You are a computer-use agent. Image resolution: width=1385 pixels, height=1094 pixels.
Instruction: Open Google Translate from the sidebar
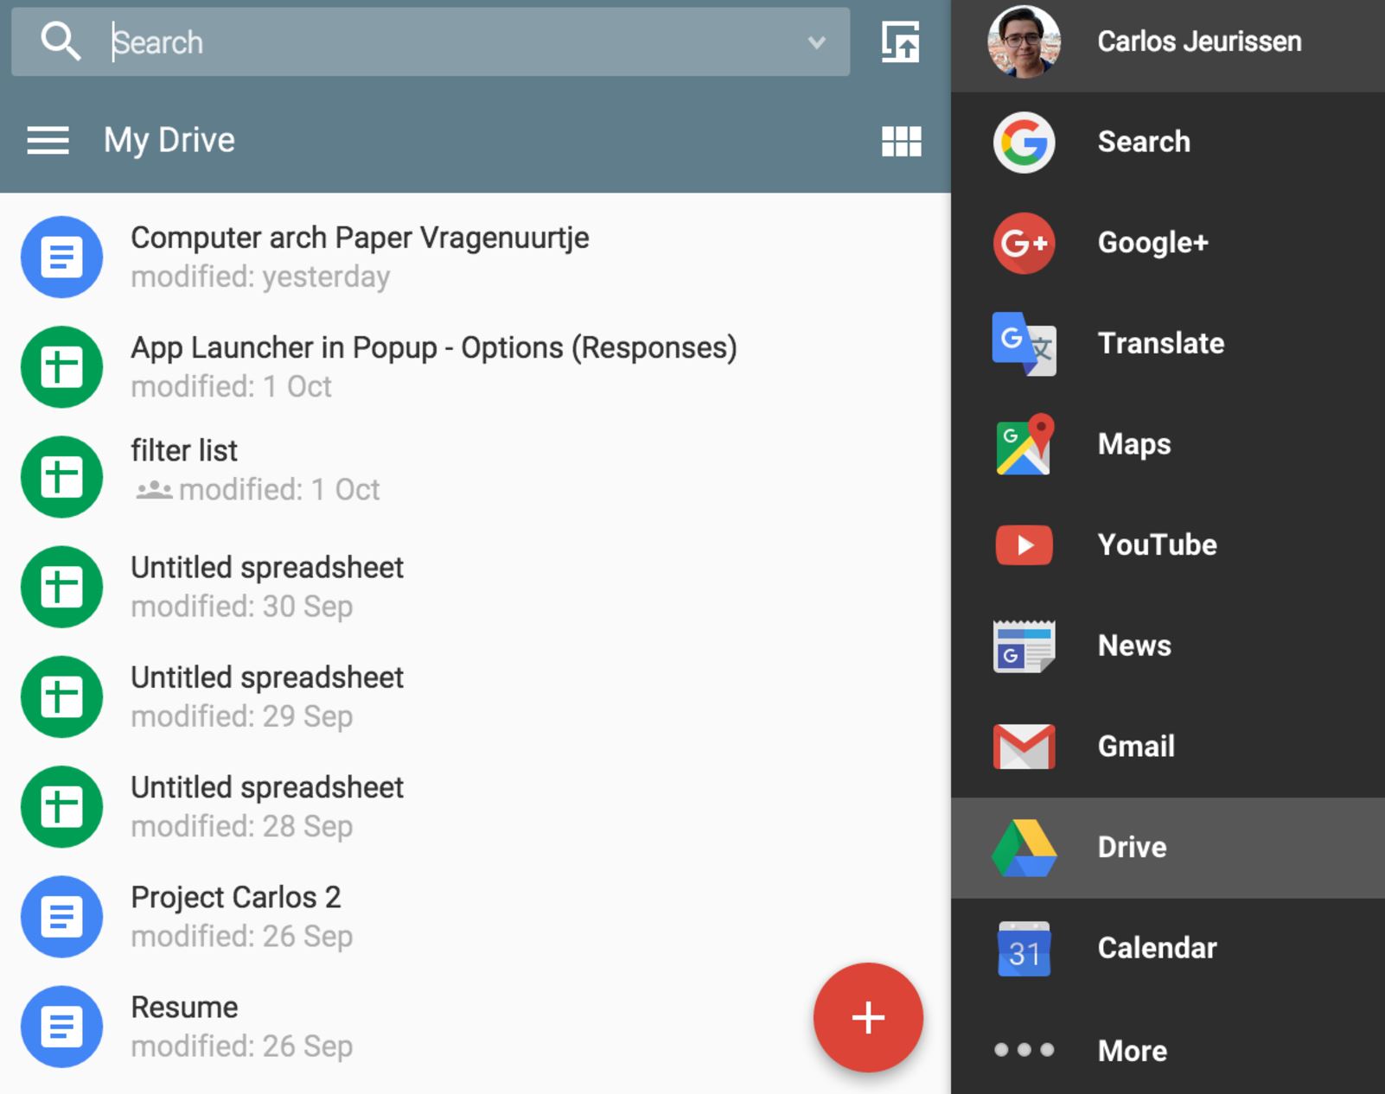tap(1024, 344)
